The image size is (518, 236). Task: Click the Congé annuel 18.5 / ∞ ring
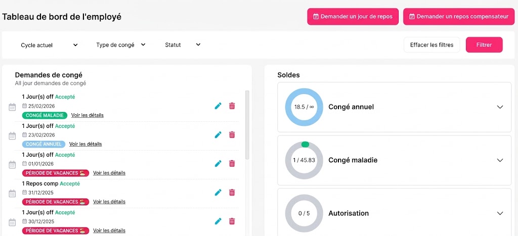[x=304, y=107]
